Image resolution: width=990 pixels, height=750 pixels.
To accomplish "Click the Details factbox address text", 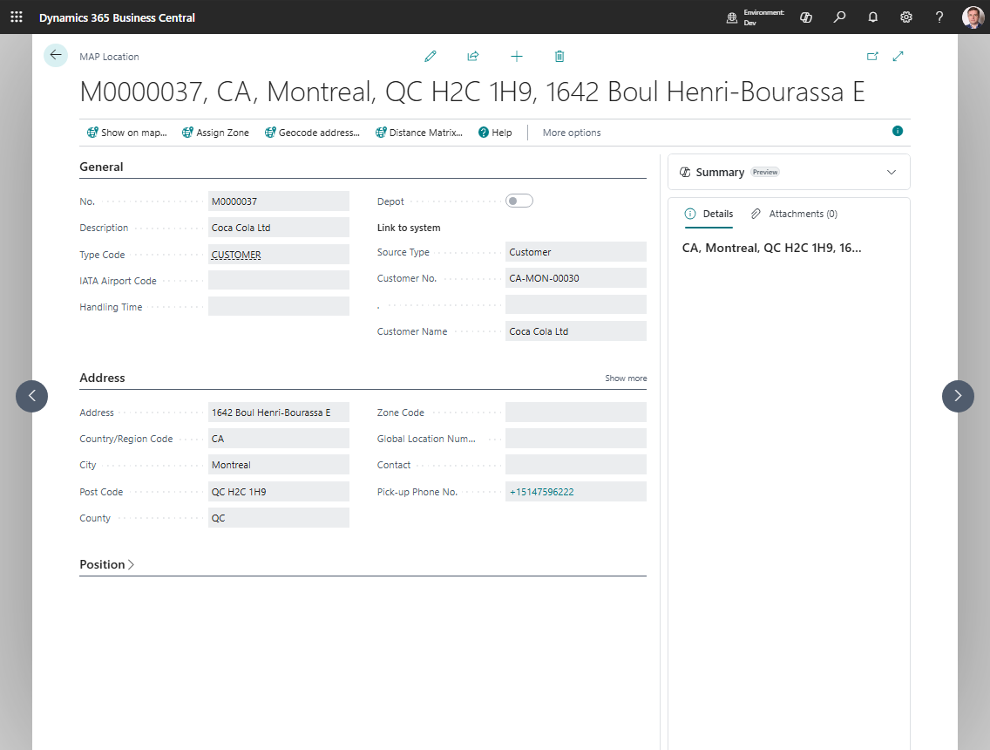I will 771,248.
